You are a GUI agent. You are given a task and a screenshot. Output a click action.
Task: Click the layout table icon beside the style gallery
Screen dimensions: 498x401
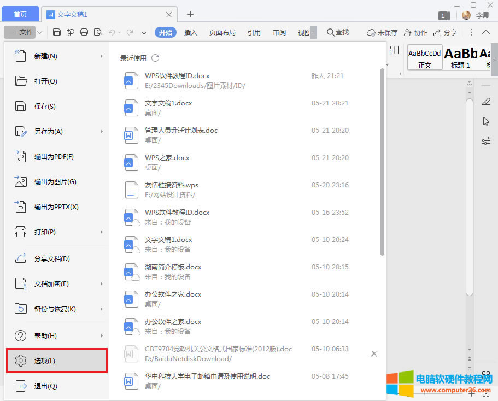click(394, 50)
